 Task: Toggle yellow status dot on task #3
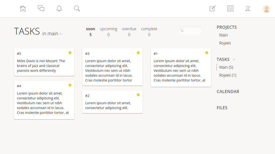coord(138,53)
